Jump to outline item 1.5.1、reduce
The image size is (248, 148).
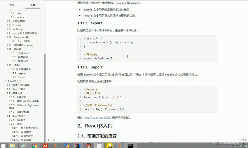(17, 17)
